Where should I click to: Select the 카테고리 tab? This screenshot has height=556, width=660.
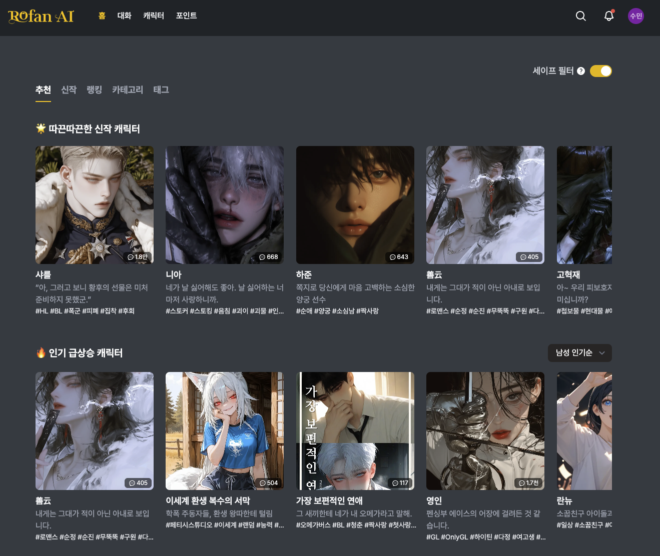pyautogui.click(x=127, y=90)
